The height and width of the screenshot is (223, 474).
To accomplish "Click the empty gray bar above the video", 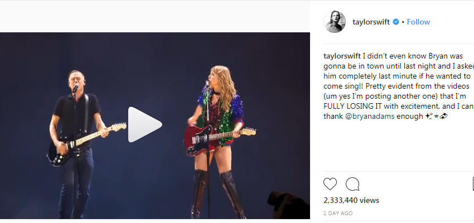I will [x=155, y=17].
